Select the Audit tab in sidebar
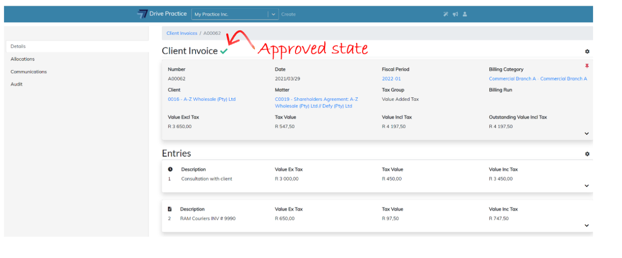This screenshot has width=622, height=258. pos(17,84)
